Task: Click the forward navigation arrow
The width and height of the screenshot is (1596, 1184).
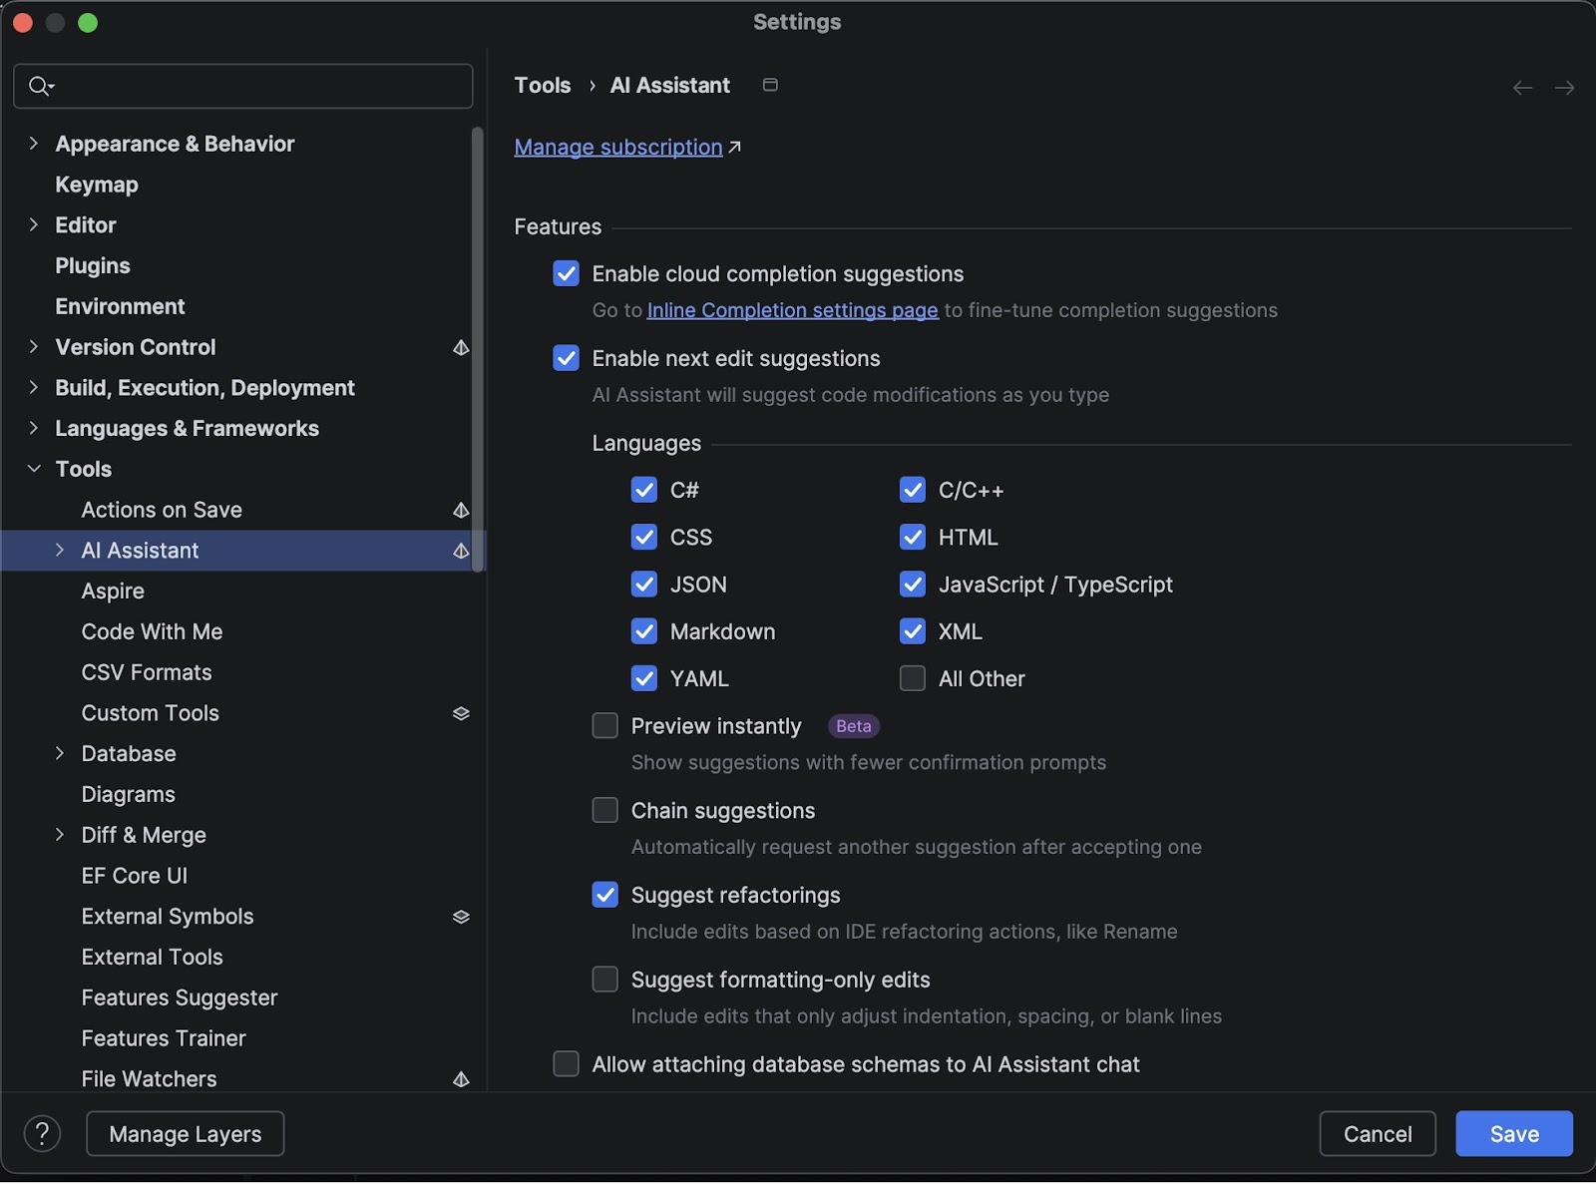Action: point(1564,89)
